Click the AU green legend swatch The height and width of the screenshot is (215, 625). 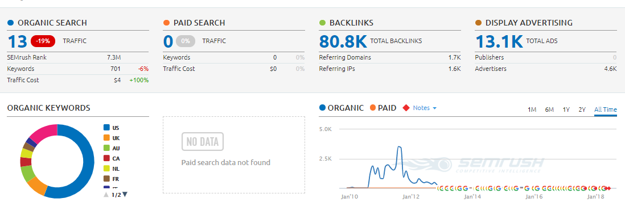[x=106, y=148]
